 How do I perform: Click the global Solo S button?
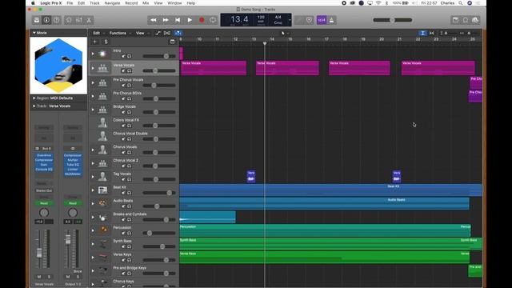coord(106,42)
